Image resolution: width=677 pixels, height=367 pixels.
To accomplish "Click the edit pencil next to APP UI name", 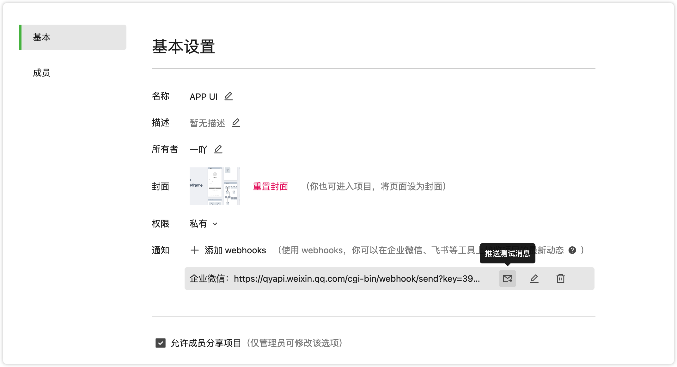I will point(229,96).
